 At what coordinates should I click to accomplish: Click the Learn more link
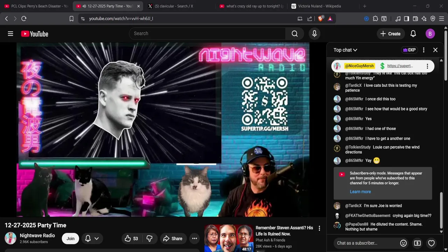(x=360, y=192)
